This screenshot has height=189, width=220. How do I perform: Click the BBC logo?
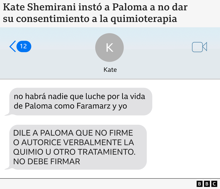point(207,184)
